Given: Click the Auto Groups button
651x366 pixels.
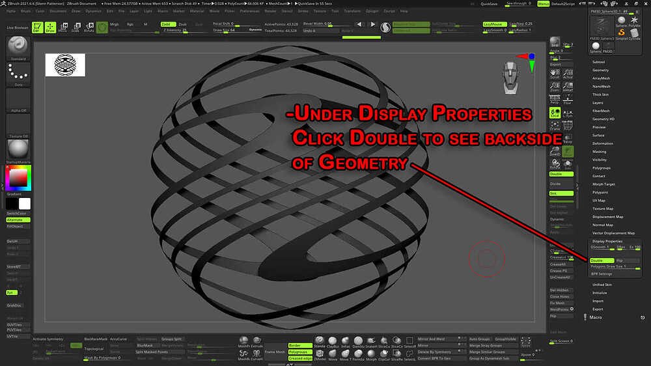Looking at the screenshot, I should tap(480, 339).
